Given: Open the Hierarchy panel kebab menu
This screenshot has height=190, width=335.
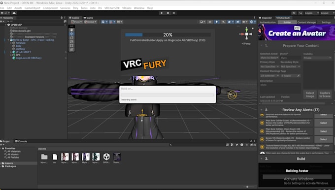Looking at the screenshot, I should [65, 18].
